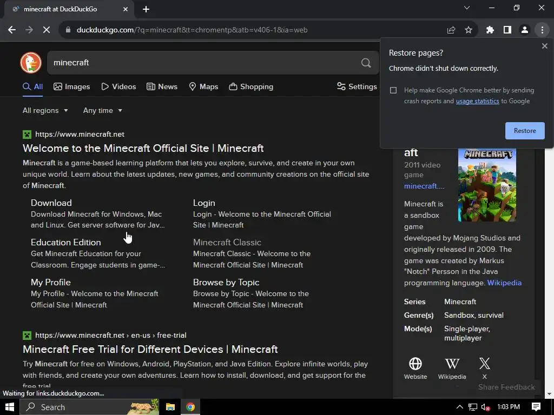The image size is (554, 415).
Task: Expand the Any time dropdown
Action: click(x=102, y=110)
